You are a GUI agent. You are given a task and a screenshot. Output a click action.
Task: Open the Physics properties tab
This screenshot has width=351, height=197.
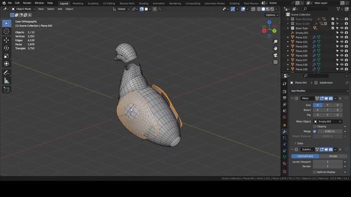[x=285, y=144]
